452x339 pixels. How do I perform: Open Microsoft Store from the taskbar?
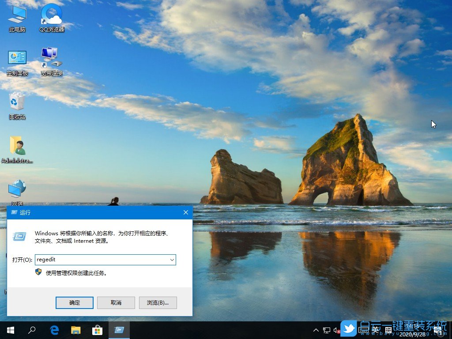98,330
